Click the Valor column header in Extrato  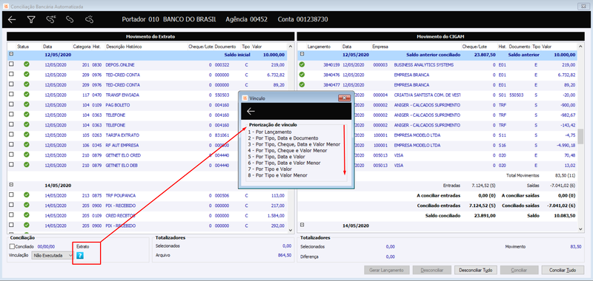[256, 47]
